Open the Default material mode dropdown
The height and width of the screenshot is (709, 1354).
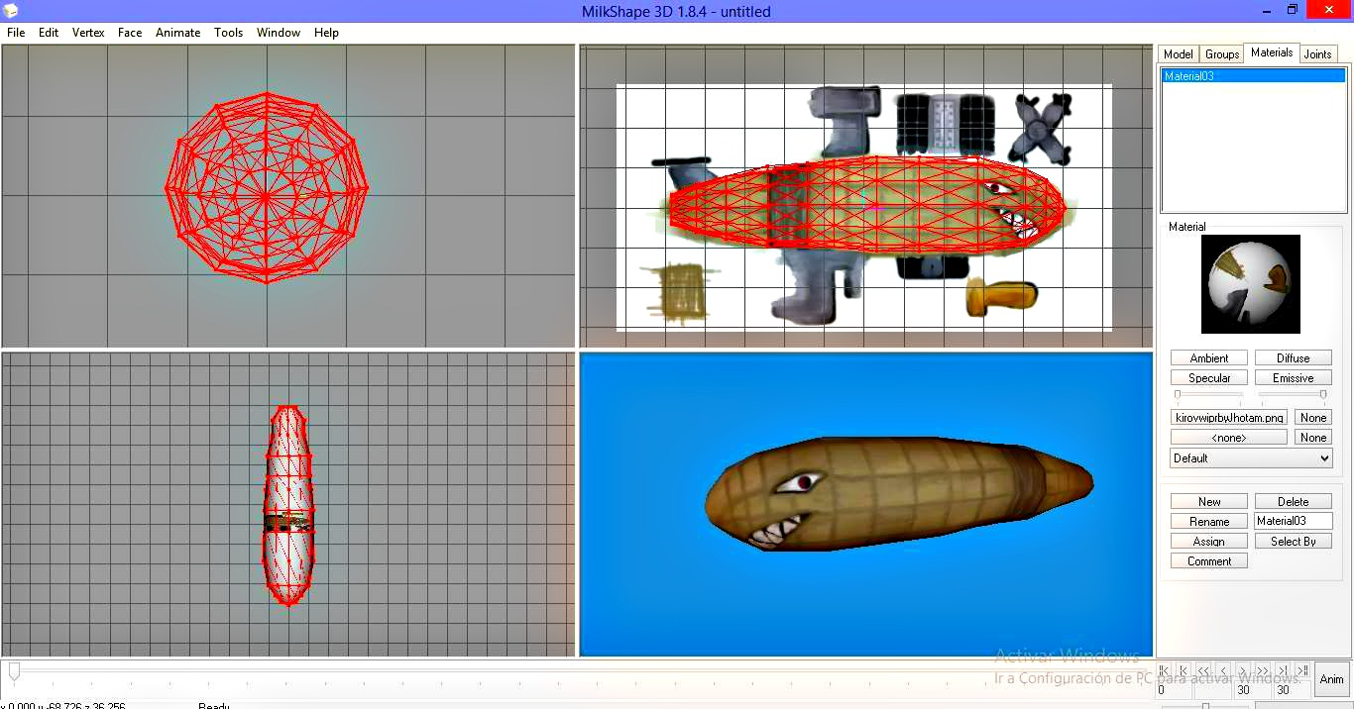tap(1251, 458)
